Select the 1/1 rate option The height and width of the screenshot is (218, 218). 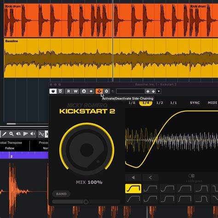pyautogui.click(x=173, y=103)
